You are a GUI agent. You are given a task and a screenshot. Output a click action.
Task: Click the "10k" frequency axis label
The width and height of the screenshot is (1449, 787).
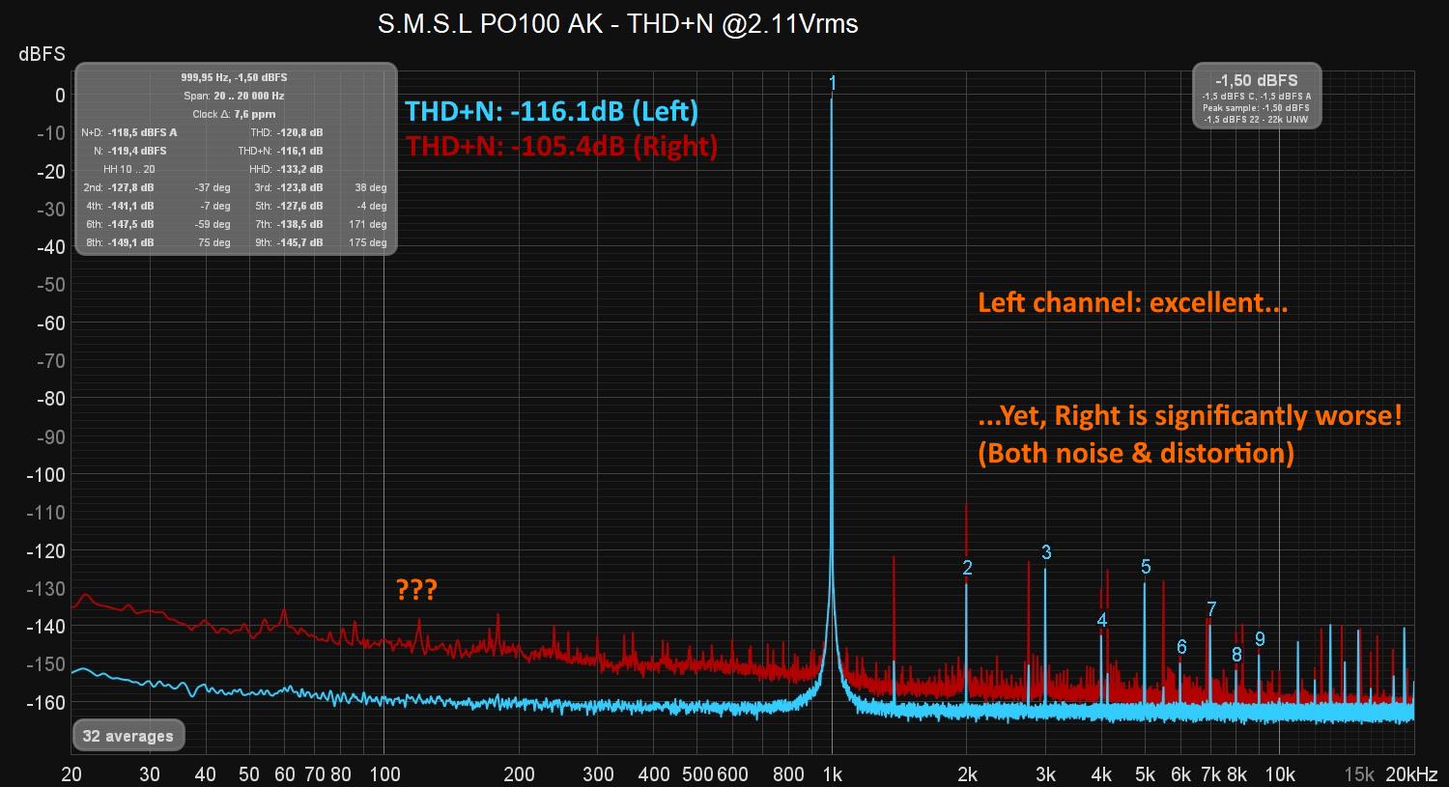[1280, 774]
